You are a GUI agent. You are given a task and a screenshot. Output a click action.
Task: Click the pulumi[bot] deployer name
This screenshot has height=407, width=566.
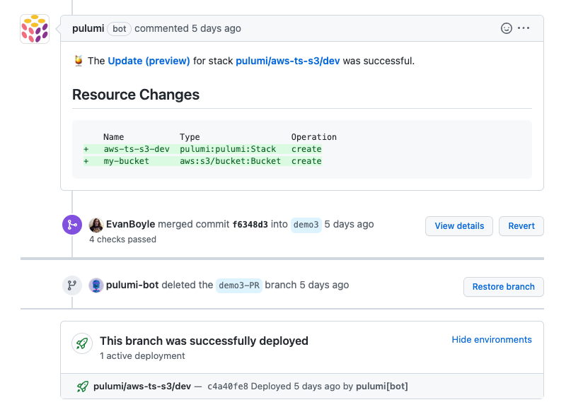point(382,387)
